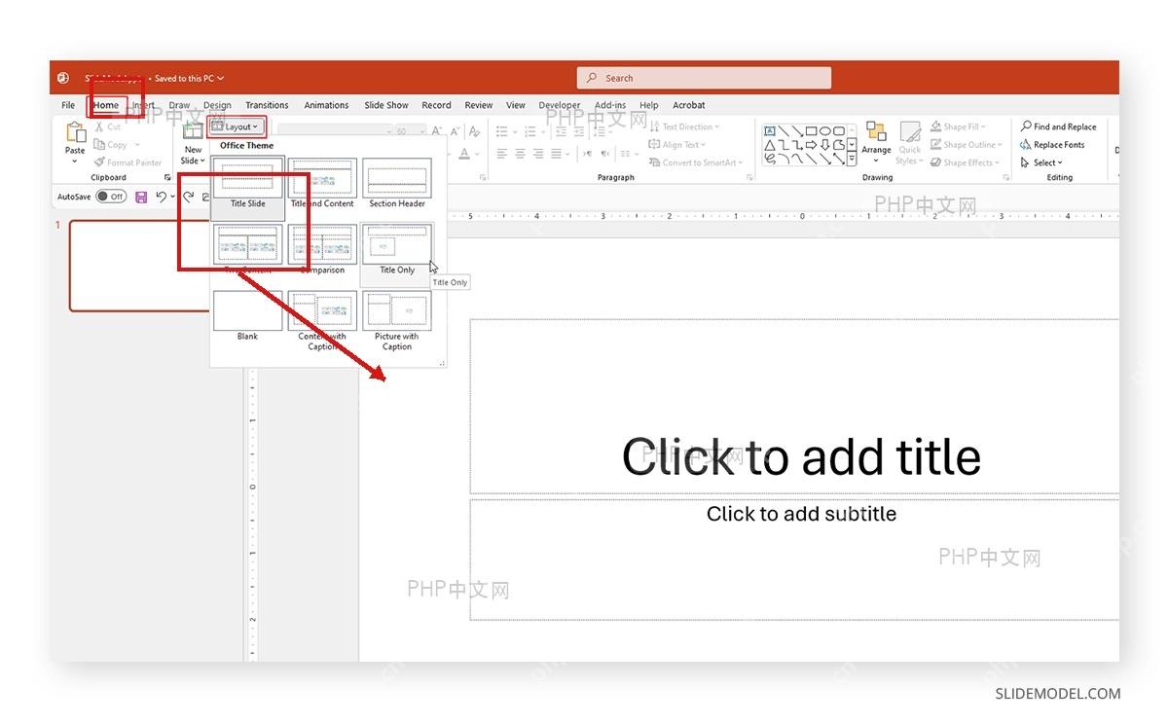This screenshot has width=1168, height=723.
Task: Switch to the Transitions tab
Action: 267,105
